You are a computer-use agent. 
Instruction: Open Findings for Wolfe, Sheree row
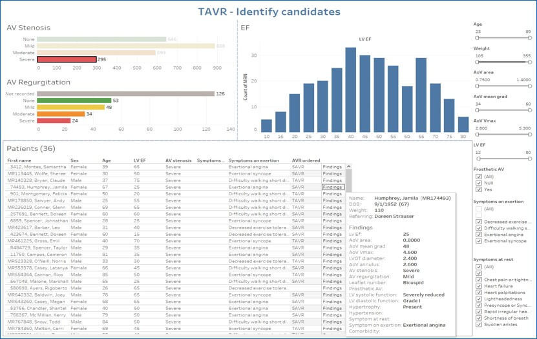[332, 174]
